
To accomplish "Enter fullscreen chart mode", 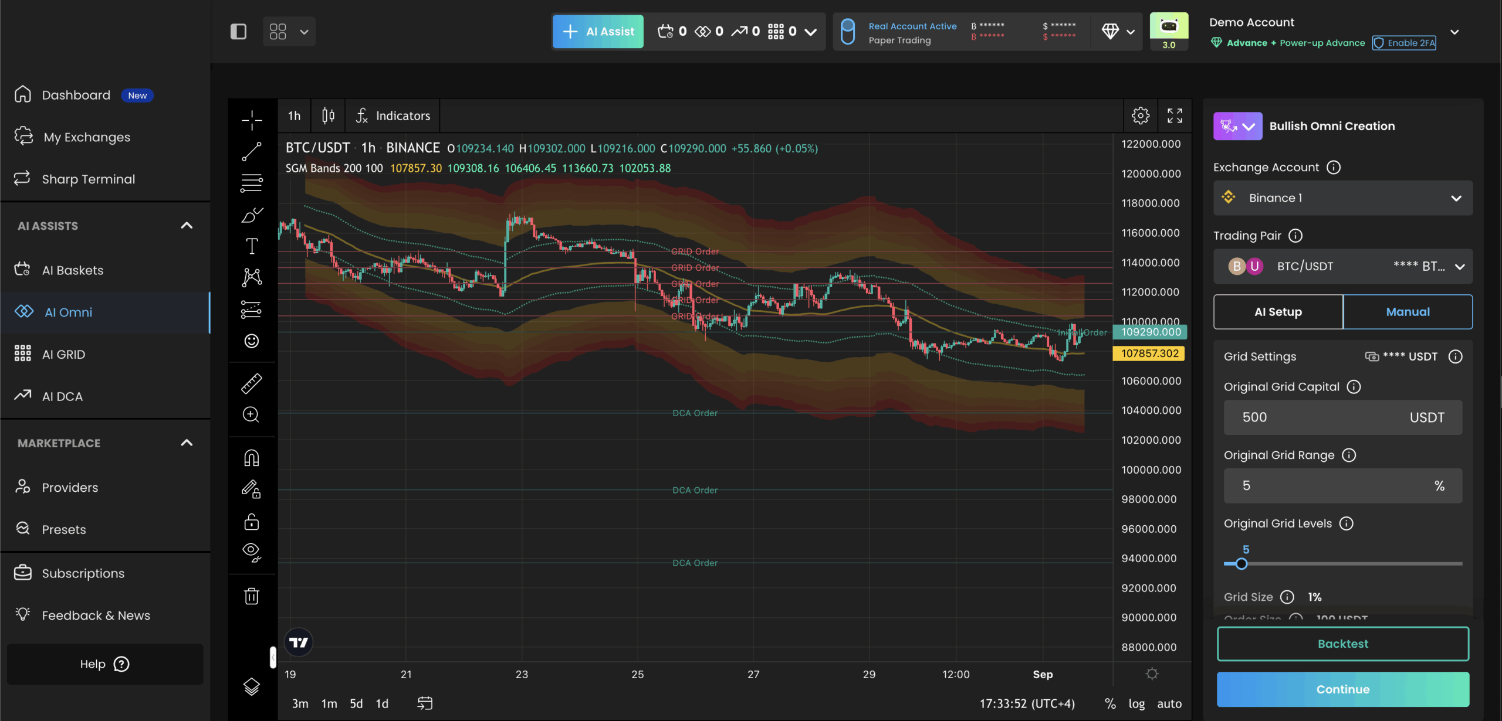I will [x=1175, y=115].
